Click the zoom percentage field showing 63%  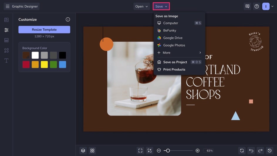pyautogui.click(x=209, y=151)
